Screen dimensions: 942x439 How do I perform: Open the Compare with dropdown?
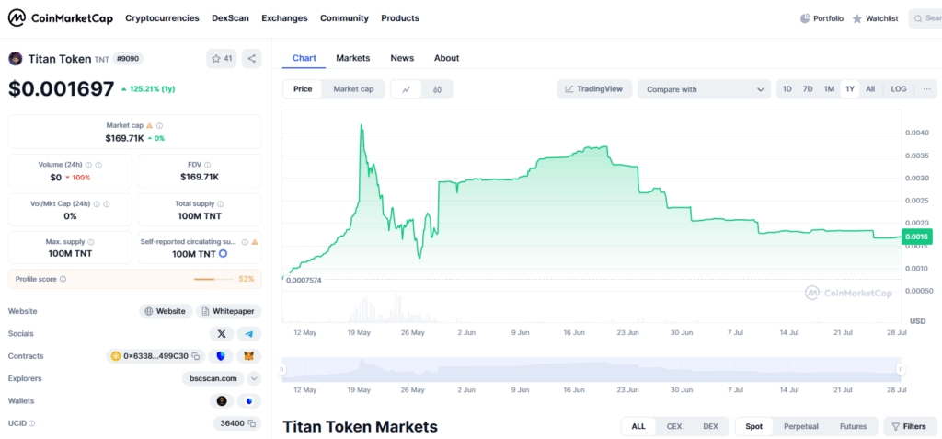(704, 89)
